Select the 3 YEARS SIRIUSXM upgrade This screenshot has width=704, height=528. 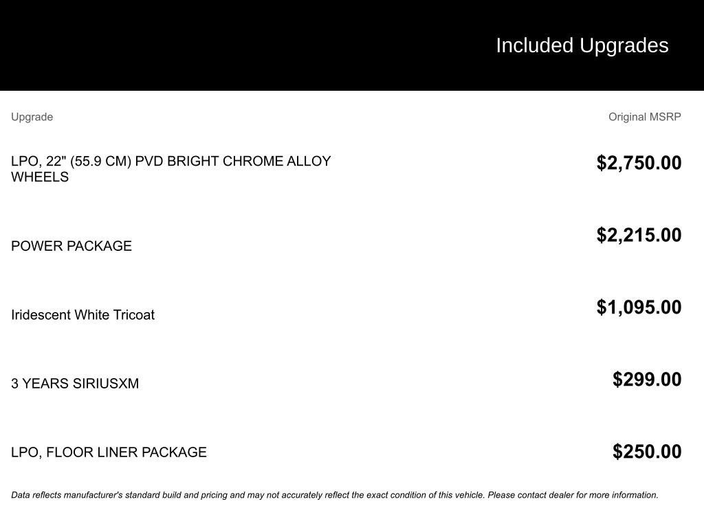point(75,384)
